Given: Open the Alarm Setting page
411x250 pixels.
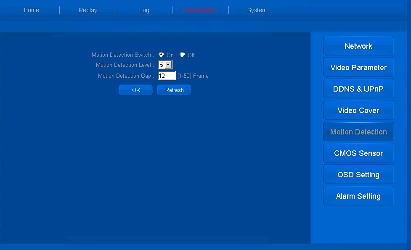Looking at the screenshot, I should pos(358,196).
